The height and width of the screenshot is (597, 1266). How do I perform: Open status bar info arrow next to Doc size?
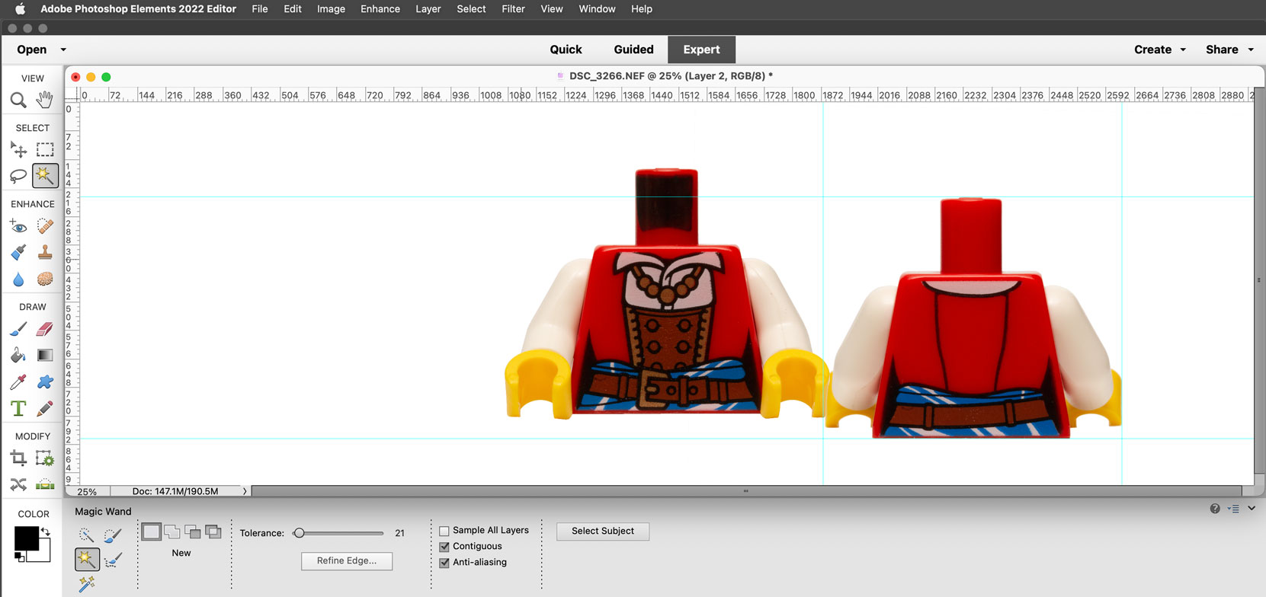coord(245,491)
